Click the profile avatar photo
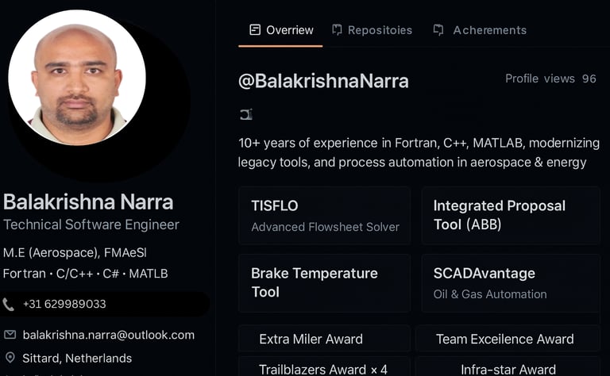The image size is (610, 376). coord(77,78)
